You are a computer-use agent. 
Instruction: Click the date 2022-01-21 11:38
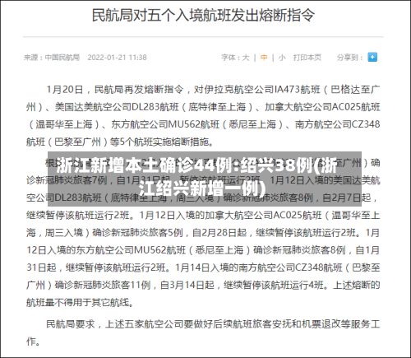click(117, 58)
